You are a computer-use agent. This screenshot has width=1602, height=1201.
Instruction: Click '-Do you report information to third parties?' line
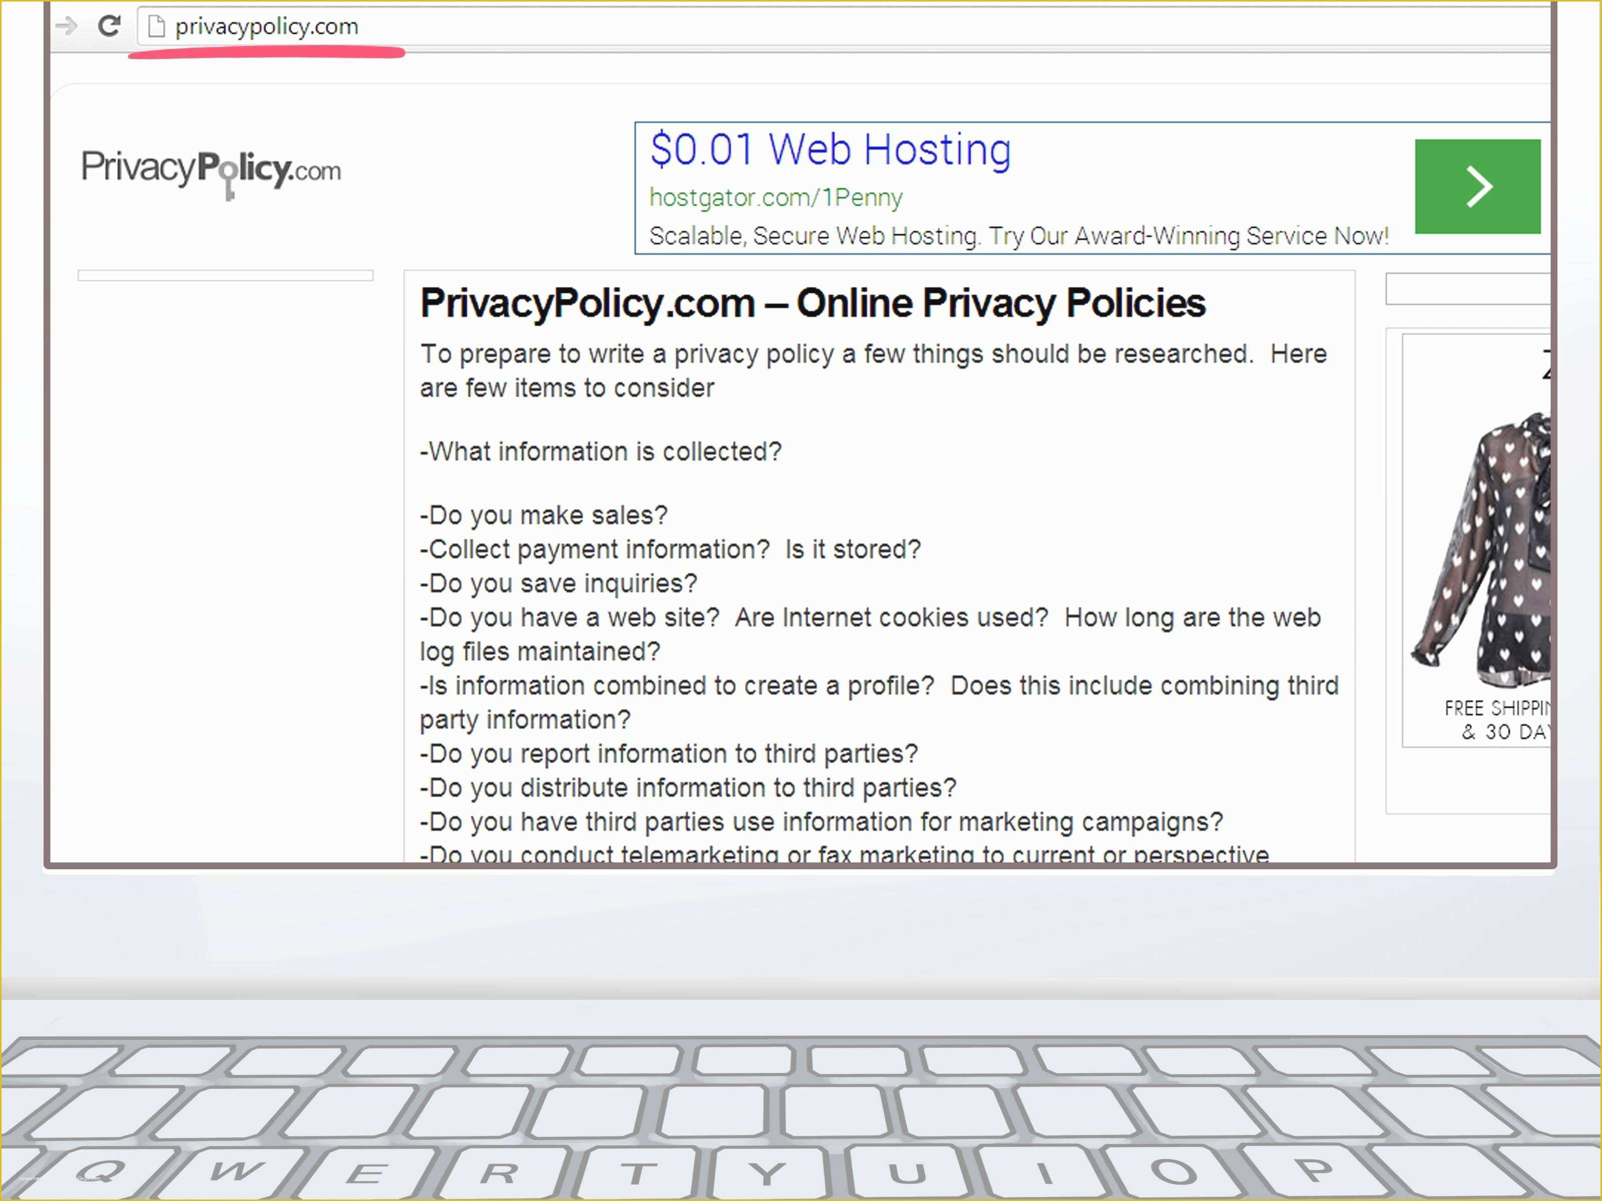coord(669,753)
